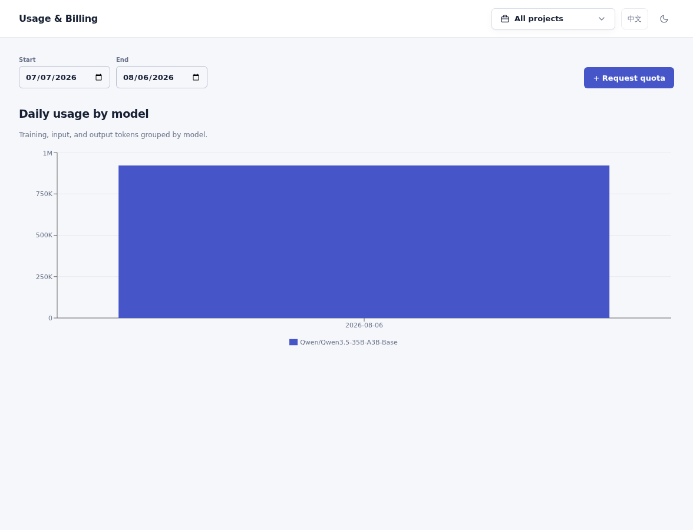Click the briefcase icon in project selector
The height and width of the screenshot is (530, 693).
coord(504,19)
